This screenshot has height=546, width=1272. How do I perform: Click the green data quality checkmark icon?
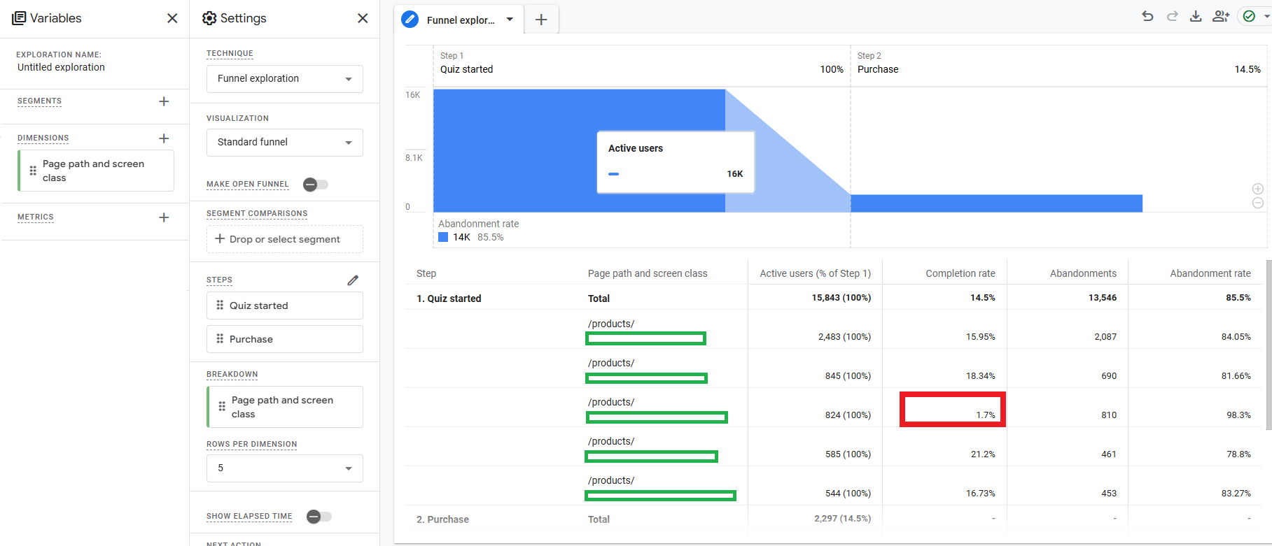point(1249,16)
